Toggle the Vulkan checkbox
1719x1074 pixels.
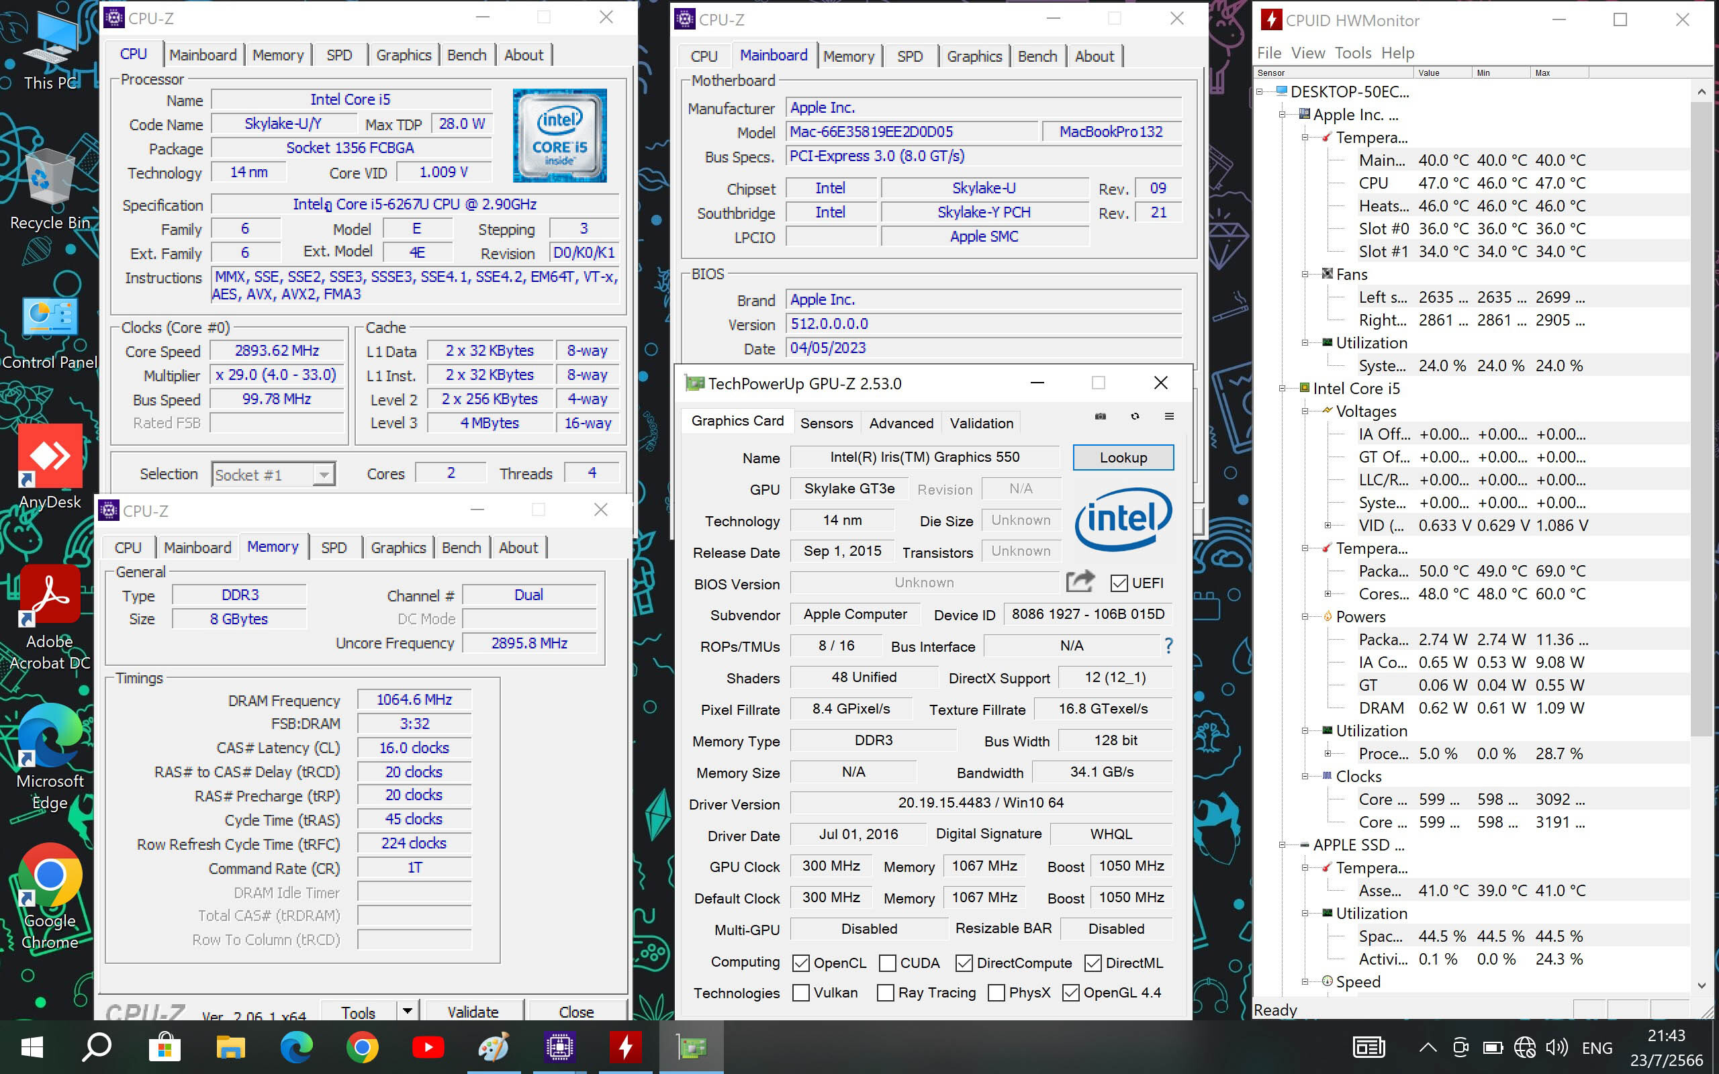tap(800, 992)
